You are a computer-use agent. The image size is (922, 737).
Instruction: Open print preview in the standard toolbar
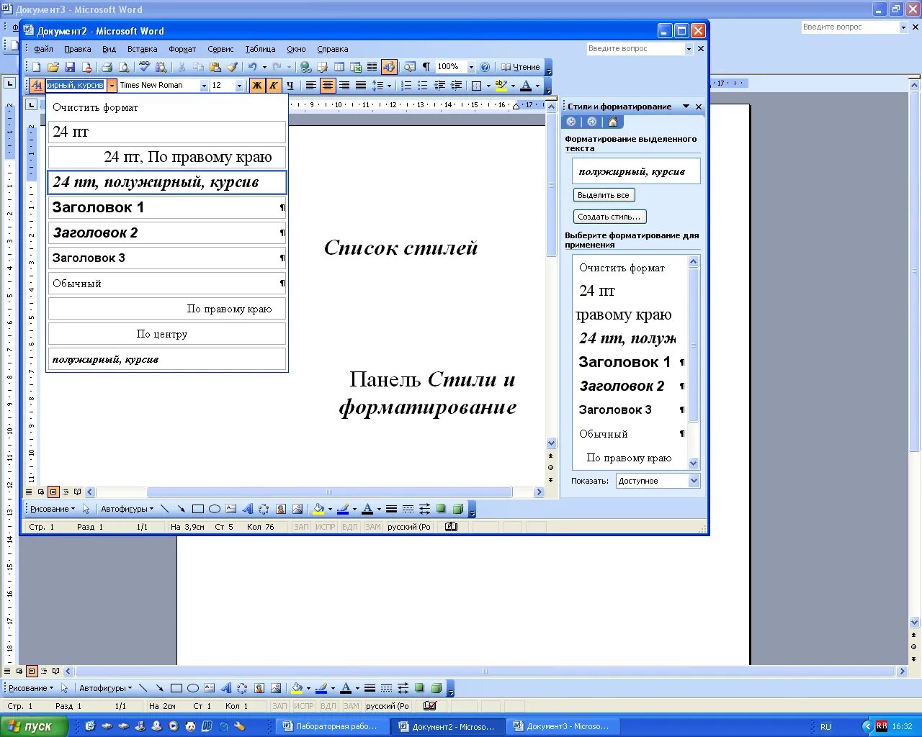tap(124, 67)
